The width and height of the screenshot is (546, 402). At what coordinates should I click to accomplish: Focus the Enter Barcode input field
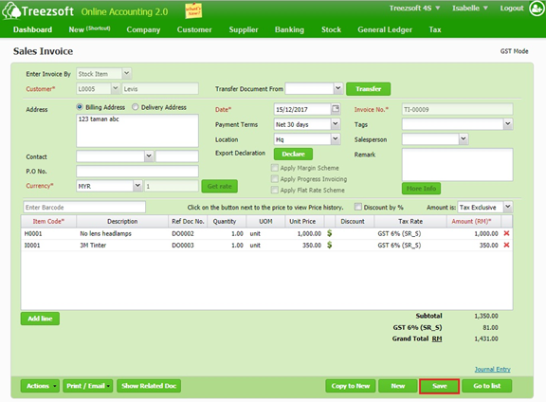pyautogui.click(x=84, y=208)
